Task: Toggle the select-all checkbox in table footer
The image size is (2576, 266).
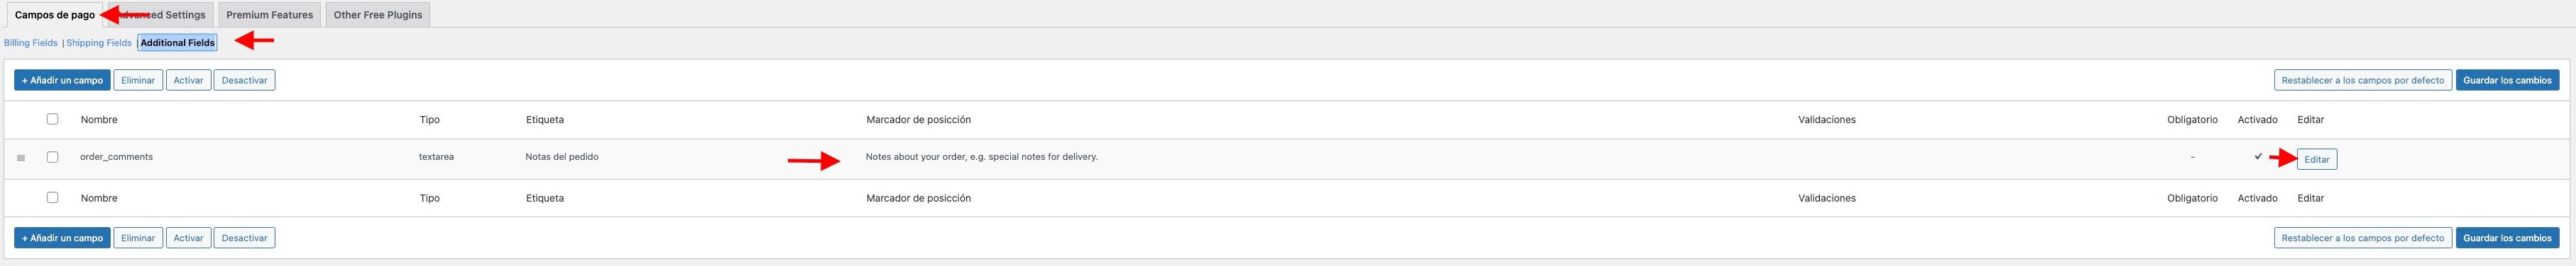Action: [x=53, y=197]
